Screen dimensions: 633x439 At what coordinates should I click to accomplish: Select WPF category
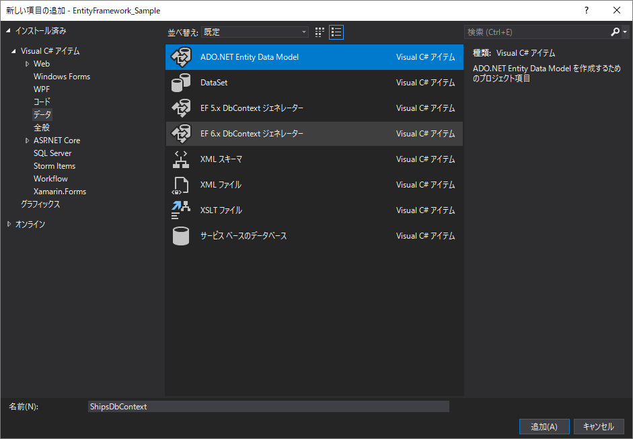click(42, 89)
